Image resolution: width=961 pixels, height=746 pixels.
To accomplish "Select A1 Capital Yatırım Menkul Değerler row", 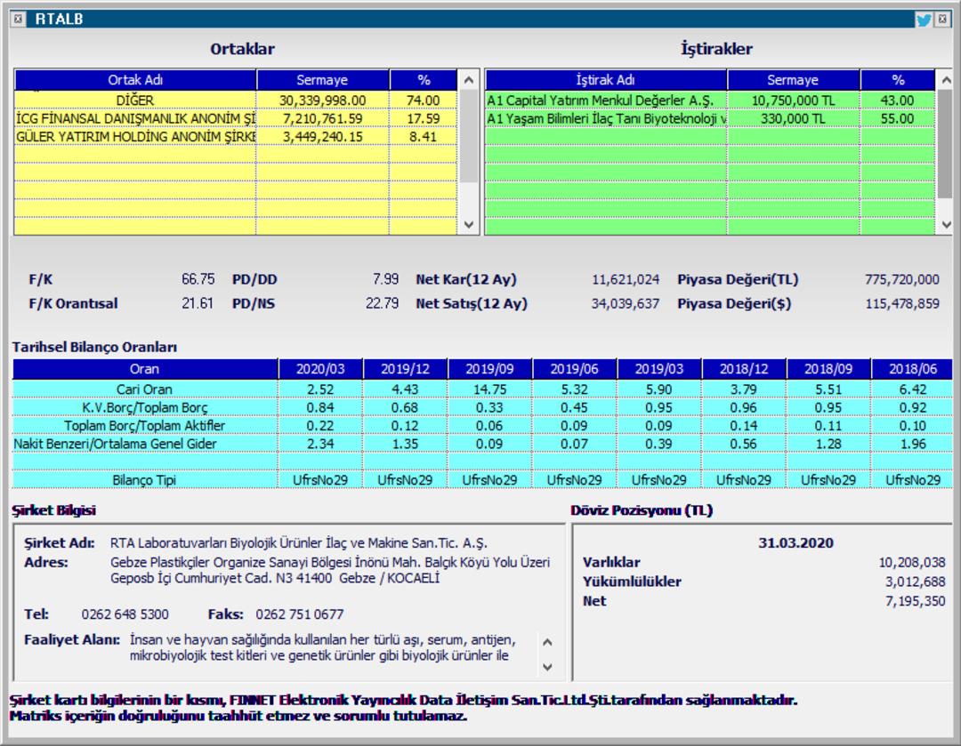I will (710, 100).
